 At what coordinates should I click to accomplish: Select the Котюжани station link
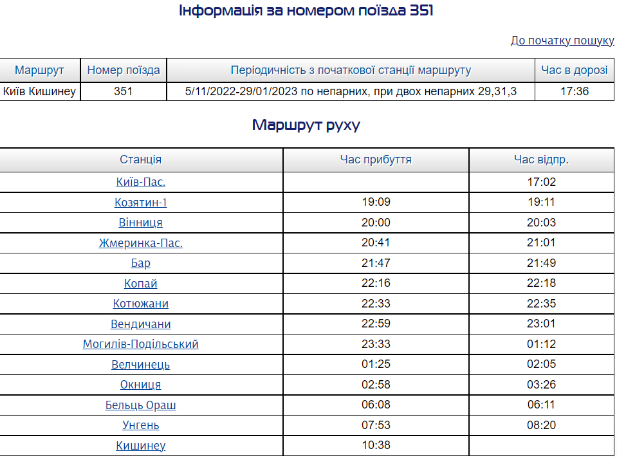click(x=141, y=304)
